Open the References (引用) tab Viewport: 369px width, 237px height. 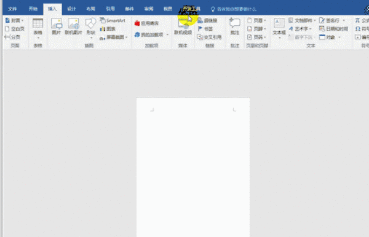pyautogui.click(x=110, y=9)
